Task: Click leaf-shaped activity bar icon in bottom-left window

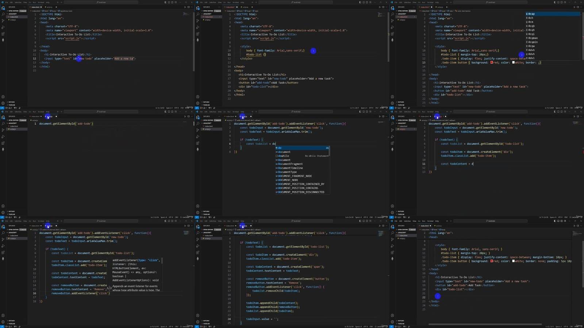Action: tap(3, 259)
